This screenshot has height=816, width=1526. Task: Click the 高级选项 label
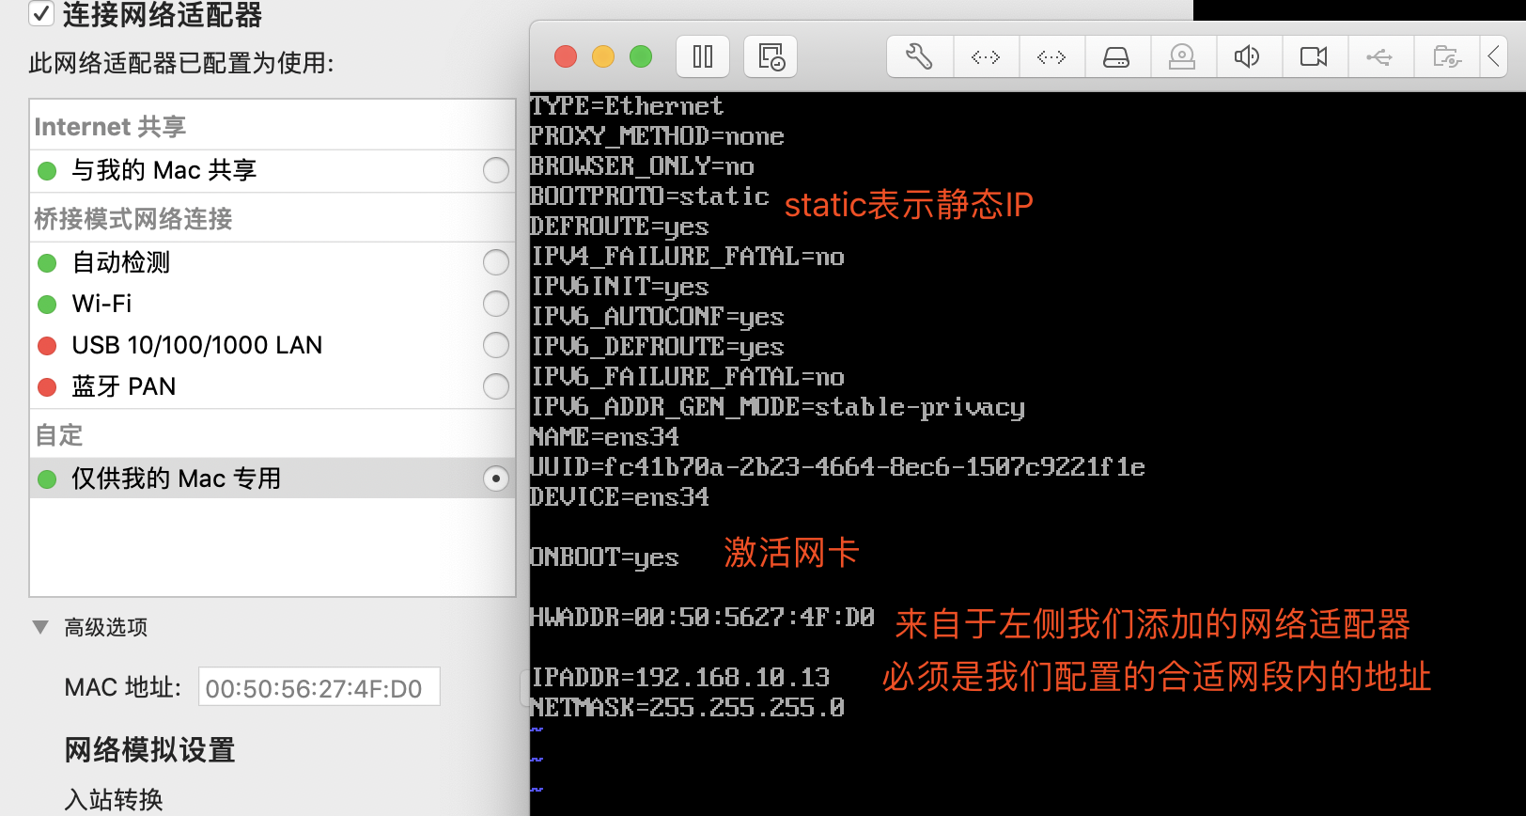click(x=105, y=627)
